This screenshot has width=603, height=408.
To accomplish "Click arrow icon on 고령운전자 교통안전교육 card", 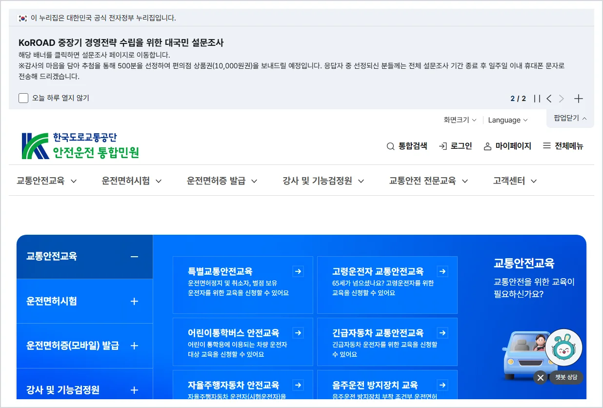I will click(x=442, y=271).
